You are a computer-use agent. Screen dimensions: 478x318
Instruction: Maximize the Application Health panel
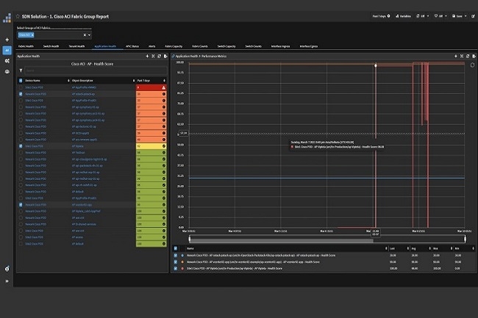tap(154, 57)
